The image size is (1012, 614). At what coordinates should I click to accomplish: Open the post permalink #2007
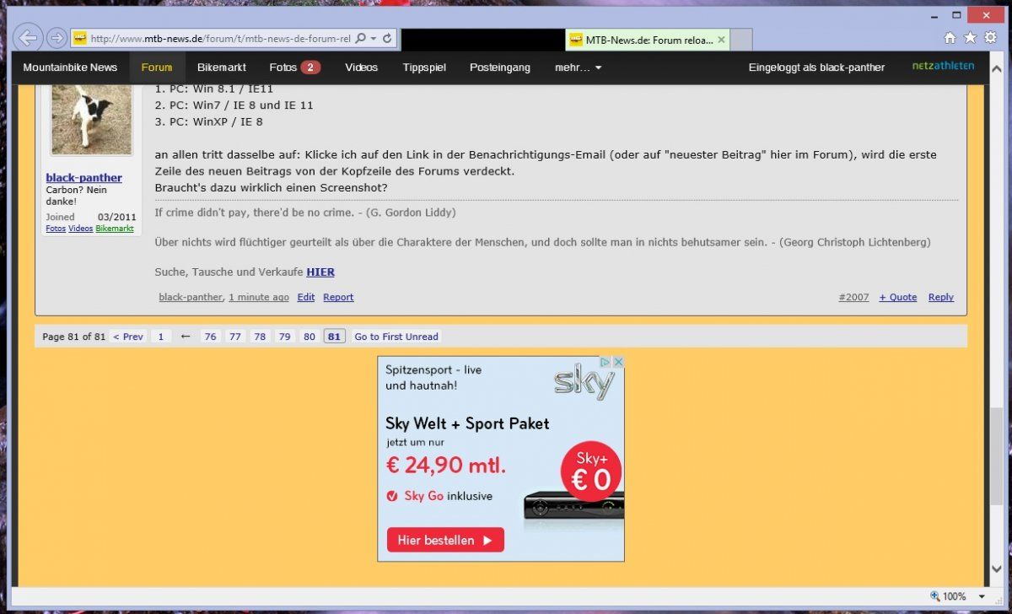tap(854, 297)
